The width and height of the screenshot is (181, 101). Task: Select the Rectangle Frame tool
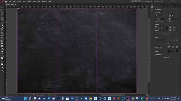(2, 31)
